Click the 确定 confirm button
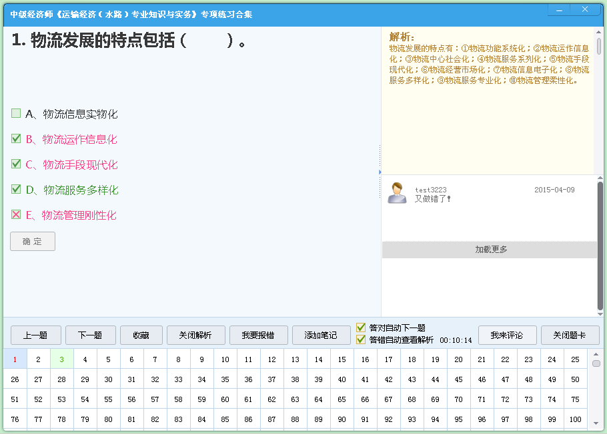The width and height of the screenshot is (607, 434). pos(33,242)
